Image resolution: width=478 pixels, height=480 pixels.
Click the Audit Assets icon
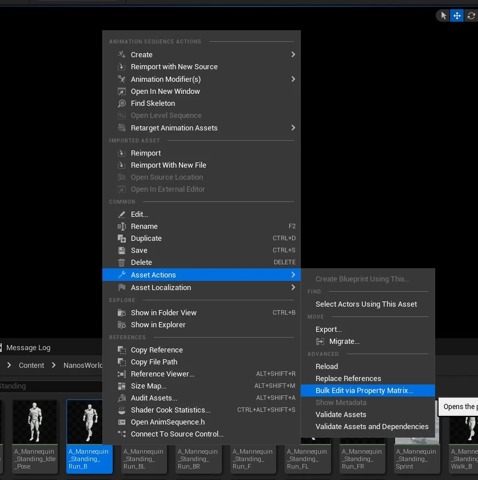(x=122, y=398)
